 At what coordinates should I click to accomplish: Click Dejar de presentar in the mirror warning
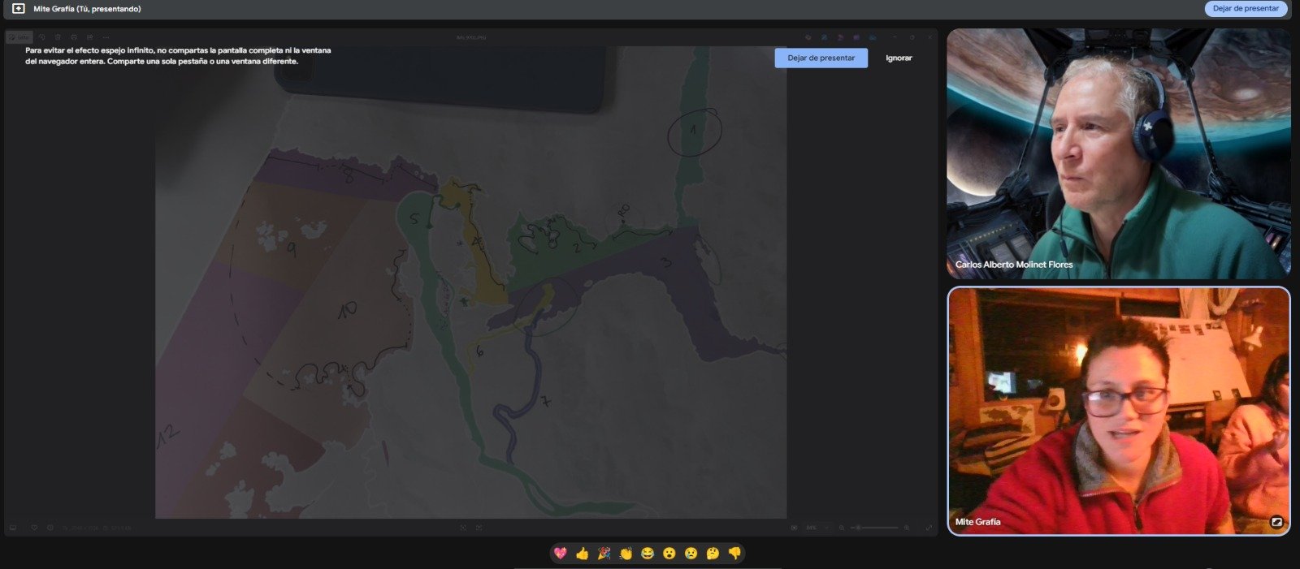pos(821,58)
